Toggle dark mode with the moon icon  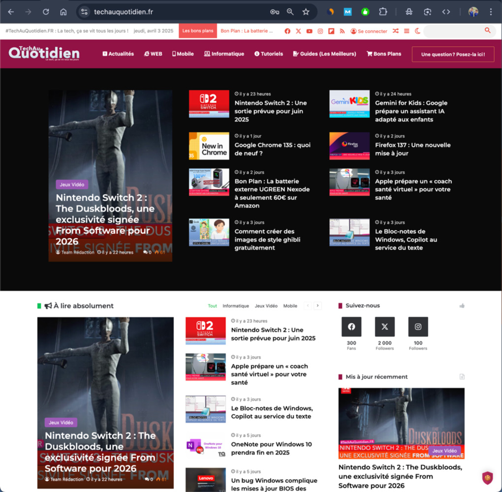pyautogui.click(x=417, y=31)
